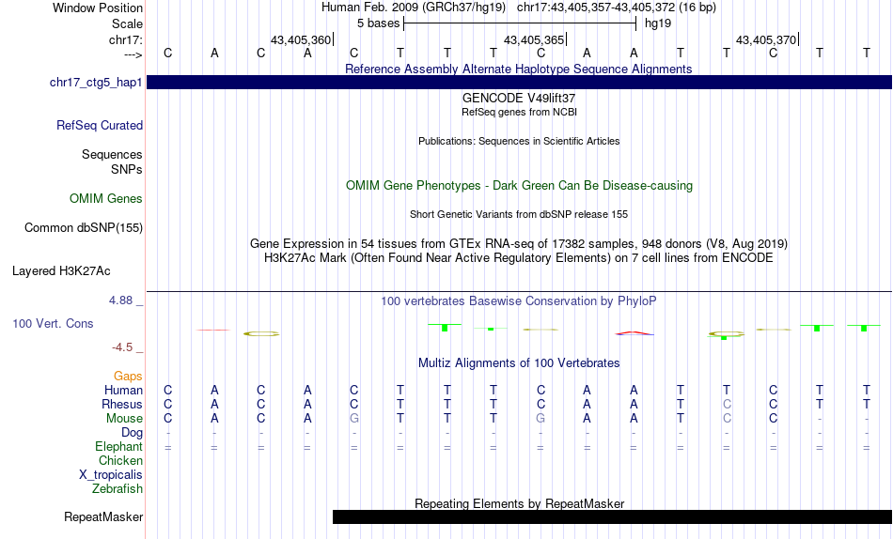This screenshot has height=539, width=893.
Task: Select the Zebrafish species row label
Action: [117, 488]
